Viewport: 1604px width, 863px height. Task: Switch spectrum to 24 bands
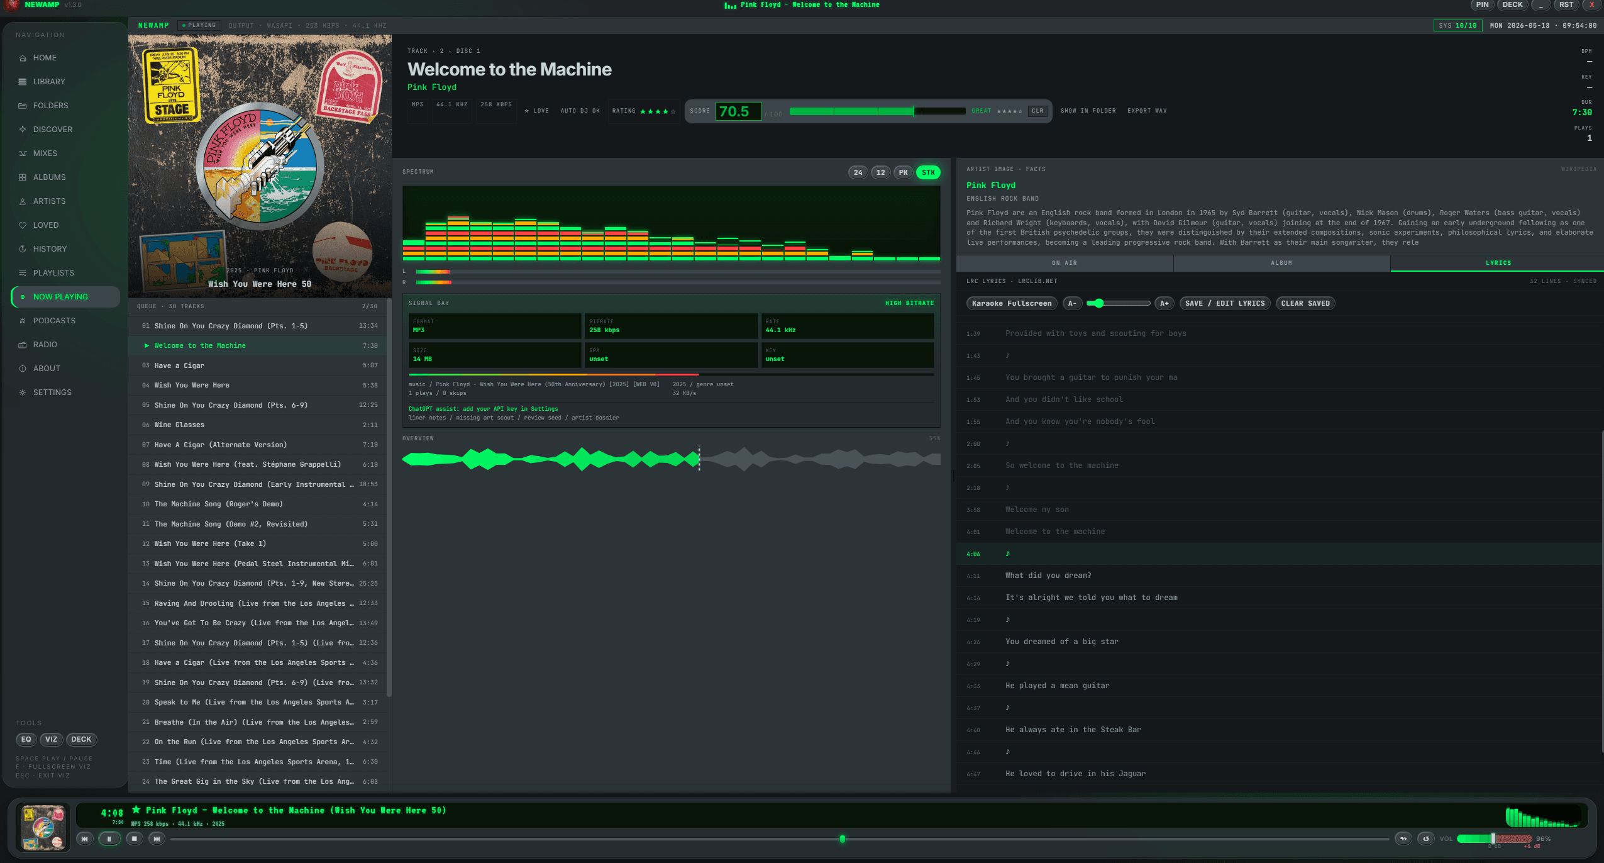[858, 172]
